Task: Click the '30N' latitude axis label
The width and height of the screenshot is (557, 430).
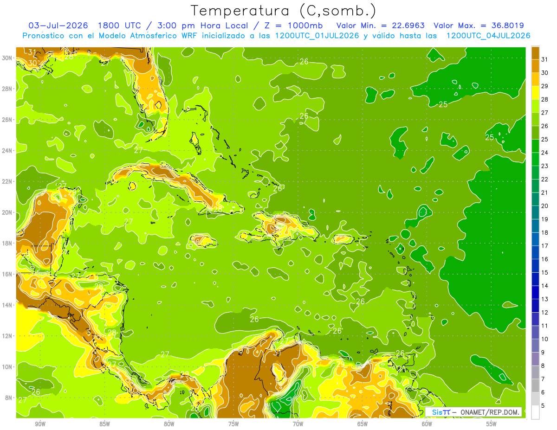Action: (7, 58)
